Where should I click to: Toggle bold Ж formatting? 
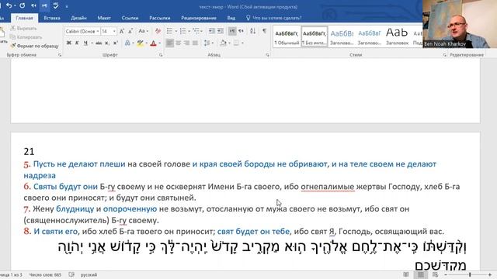point(69,43)
